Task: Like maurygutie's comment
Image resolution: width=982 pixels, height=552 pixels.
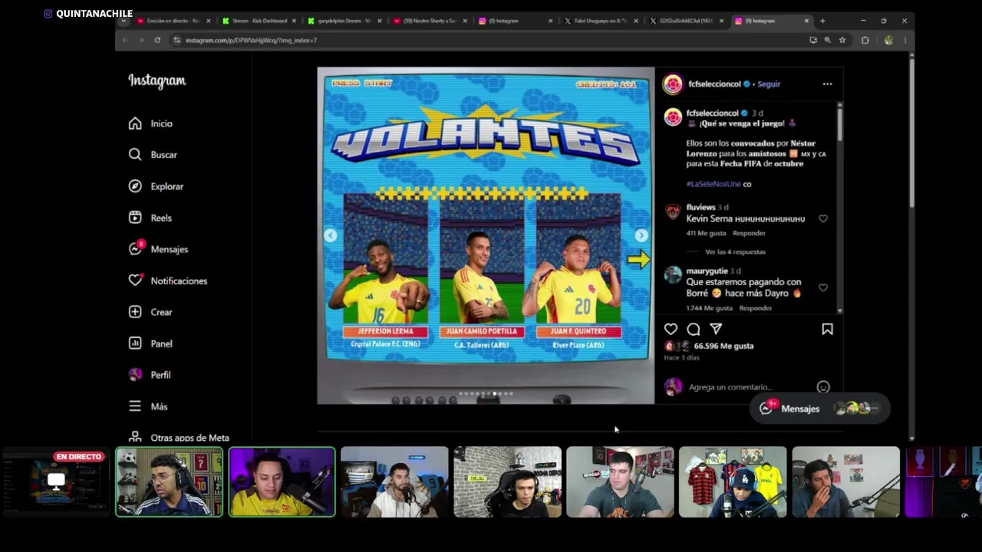Action: pos(823,287)
